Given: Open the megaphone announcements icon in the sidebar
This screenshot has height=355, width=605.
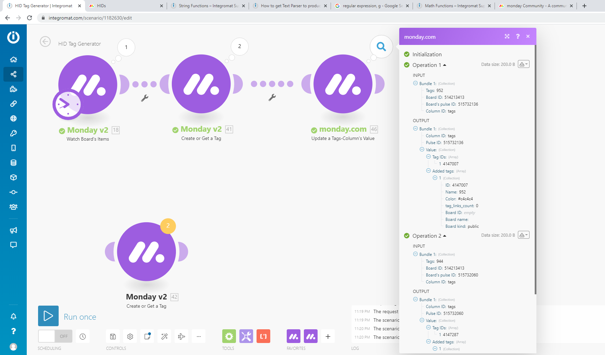Looking at the screenshot, I should pyautogui.click(x=13, y=230).
